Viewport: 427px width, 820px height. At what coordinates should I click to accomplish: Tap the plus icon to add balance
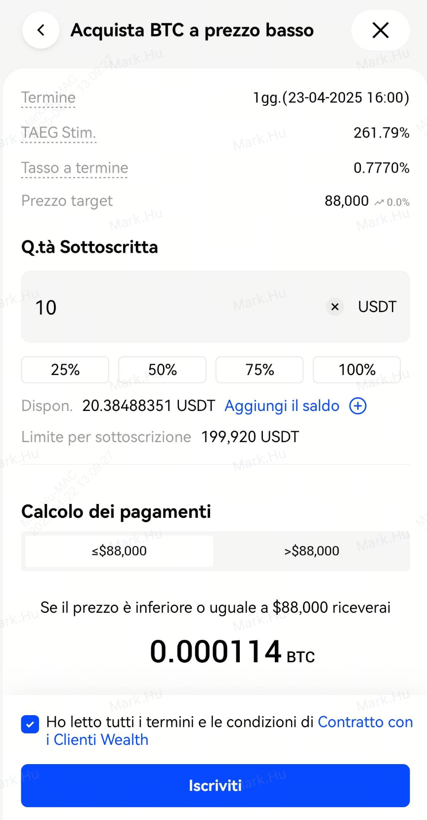click(358, 406)
